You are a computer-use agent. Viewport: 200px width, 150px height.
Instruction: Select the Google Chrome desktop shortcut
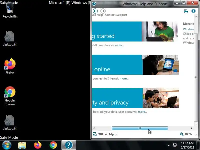[10, 96]
